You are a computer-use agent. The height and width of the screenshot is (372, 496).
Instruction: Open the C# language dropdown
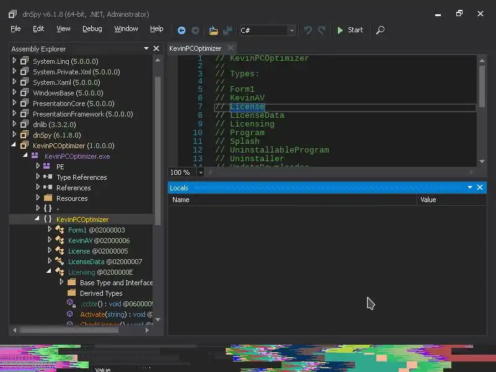[291, 30]
